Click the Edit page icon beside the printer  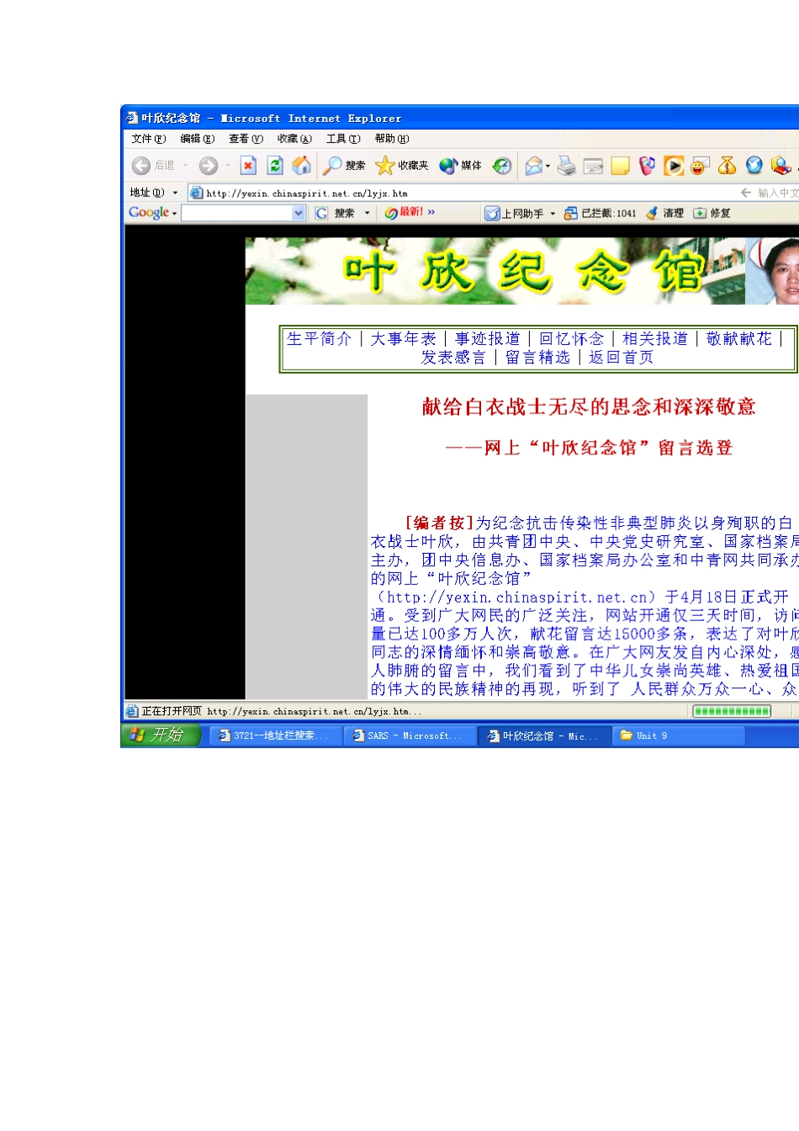coord(594,166)
